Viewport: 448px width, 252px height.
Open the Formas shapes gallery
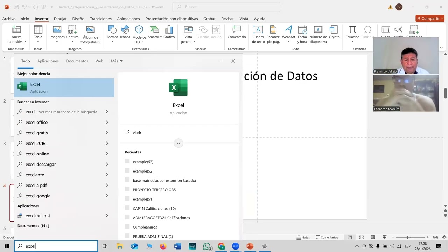click(x=112, y=34)
